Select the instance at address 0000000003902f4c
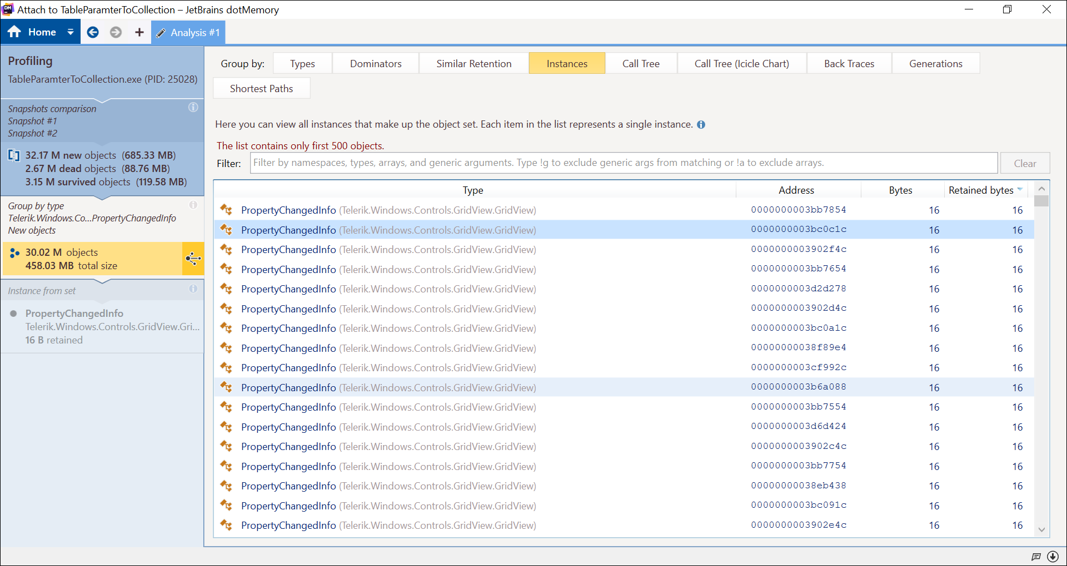The height and width of the screenshot is (566, 1067). (x=624, y=250)
